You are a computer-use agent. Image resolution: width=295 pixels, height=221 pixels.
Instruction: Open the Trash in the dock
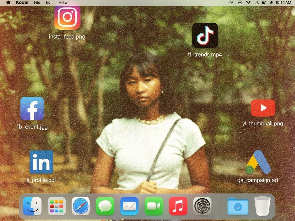point(263,206)
